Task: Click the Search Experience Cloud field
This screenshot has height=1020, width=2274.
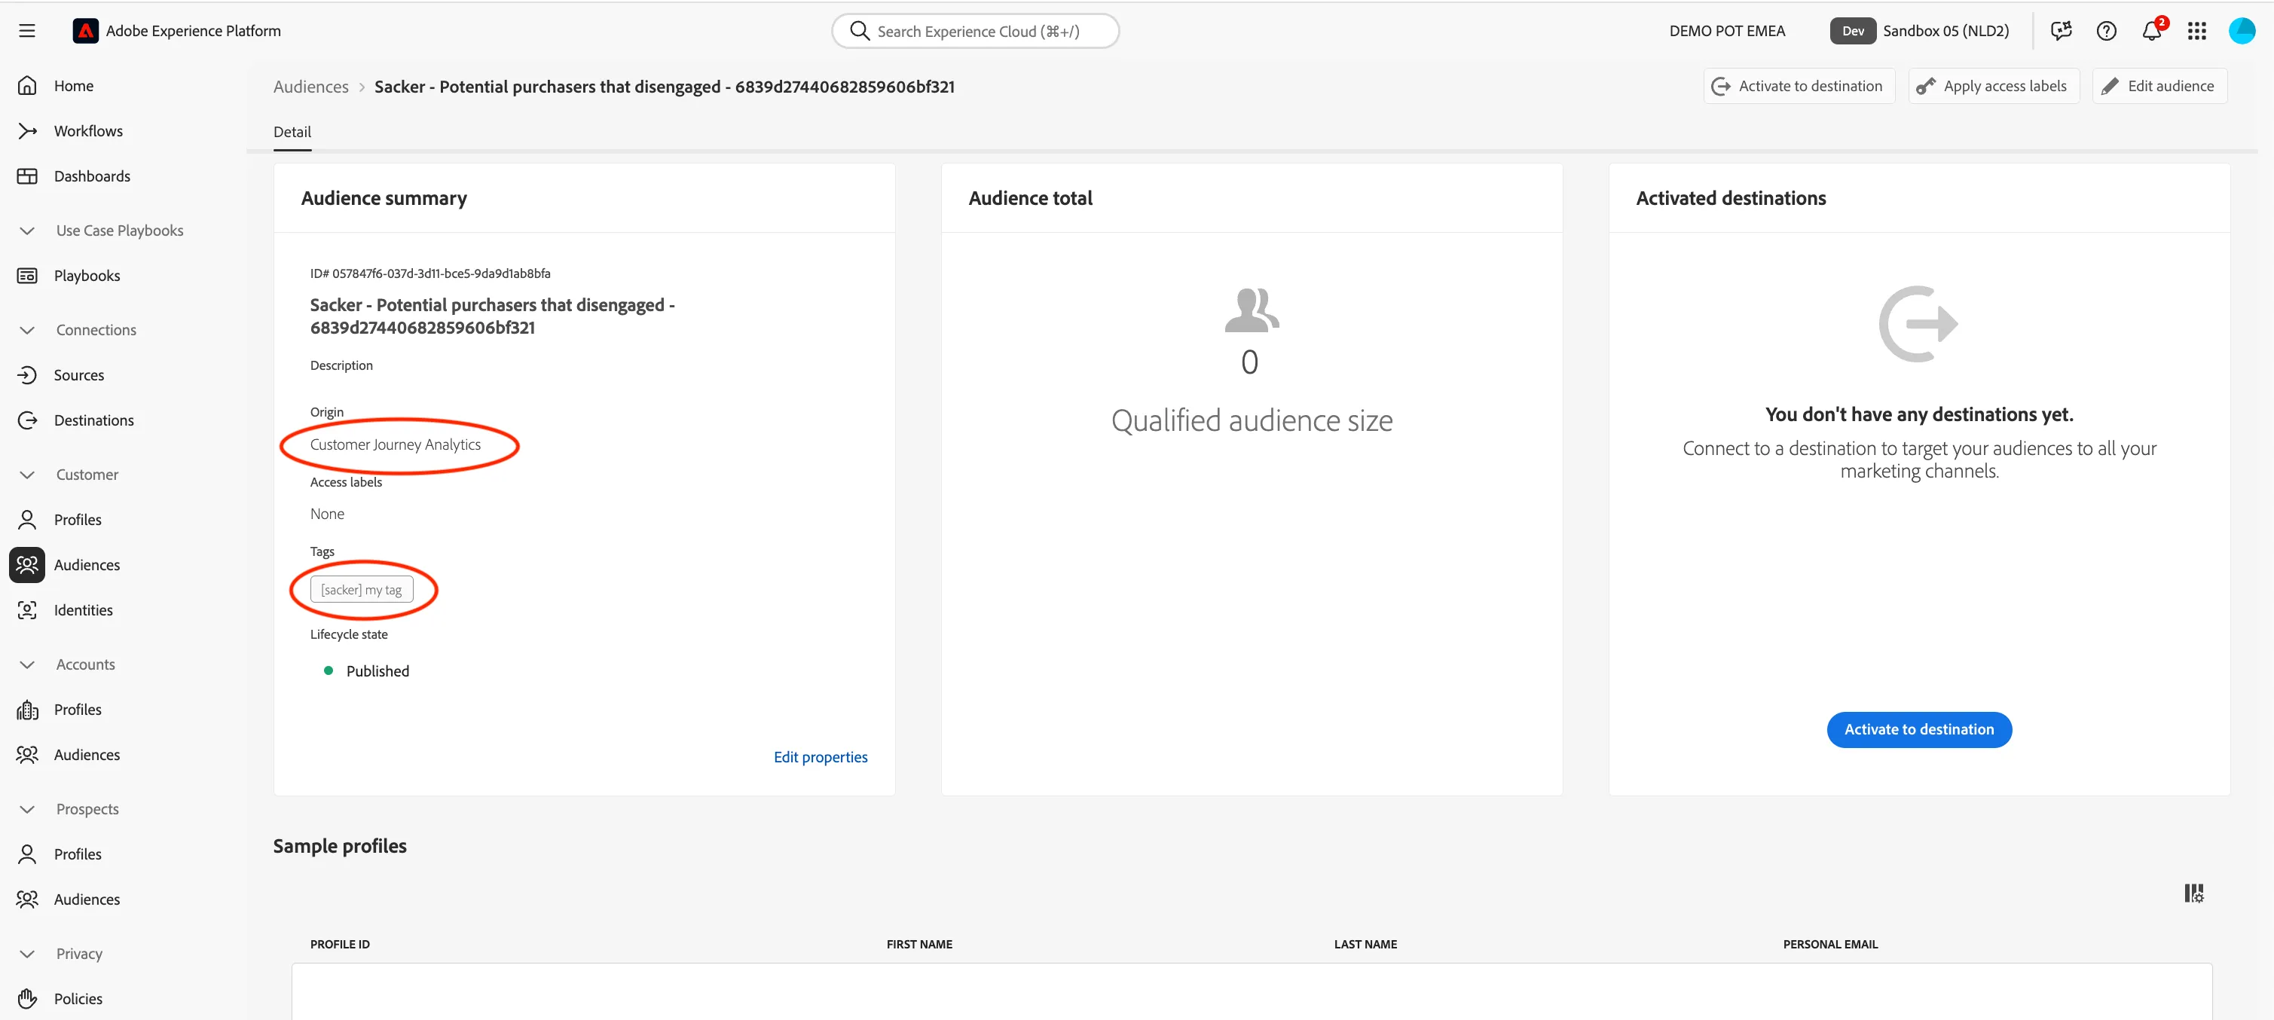Action: click(x=974, y=31)
